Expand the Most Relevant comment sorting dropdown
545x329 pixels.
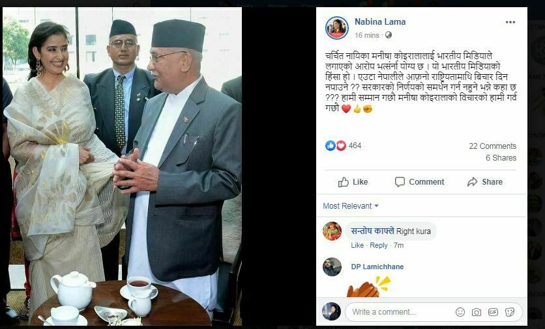[x=351, y=206]
